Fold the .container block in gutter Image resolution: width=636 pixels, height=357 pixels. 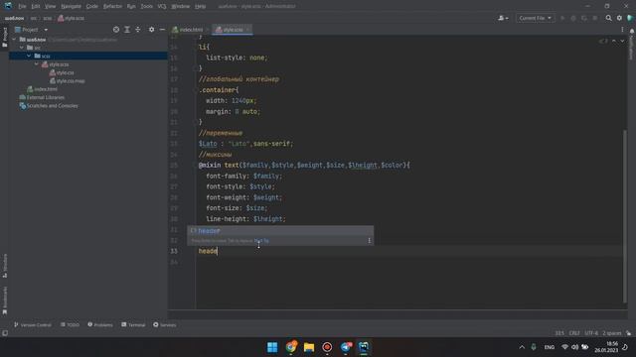click(195, 90)
